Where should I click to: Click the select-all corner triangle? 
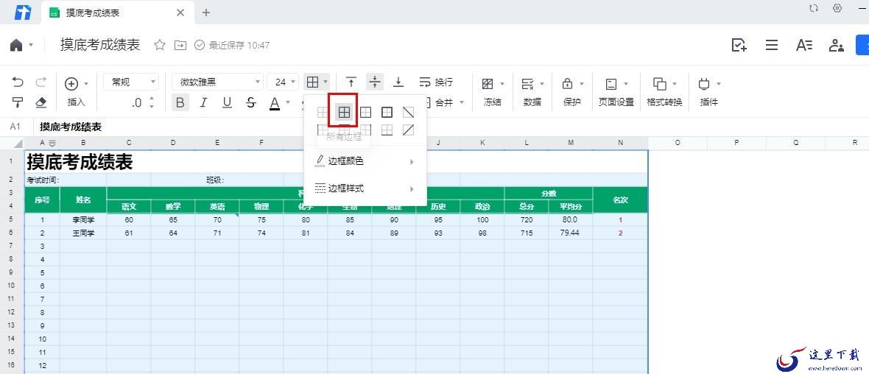point(17,144)
